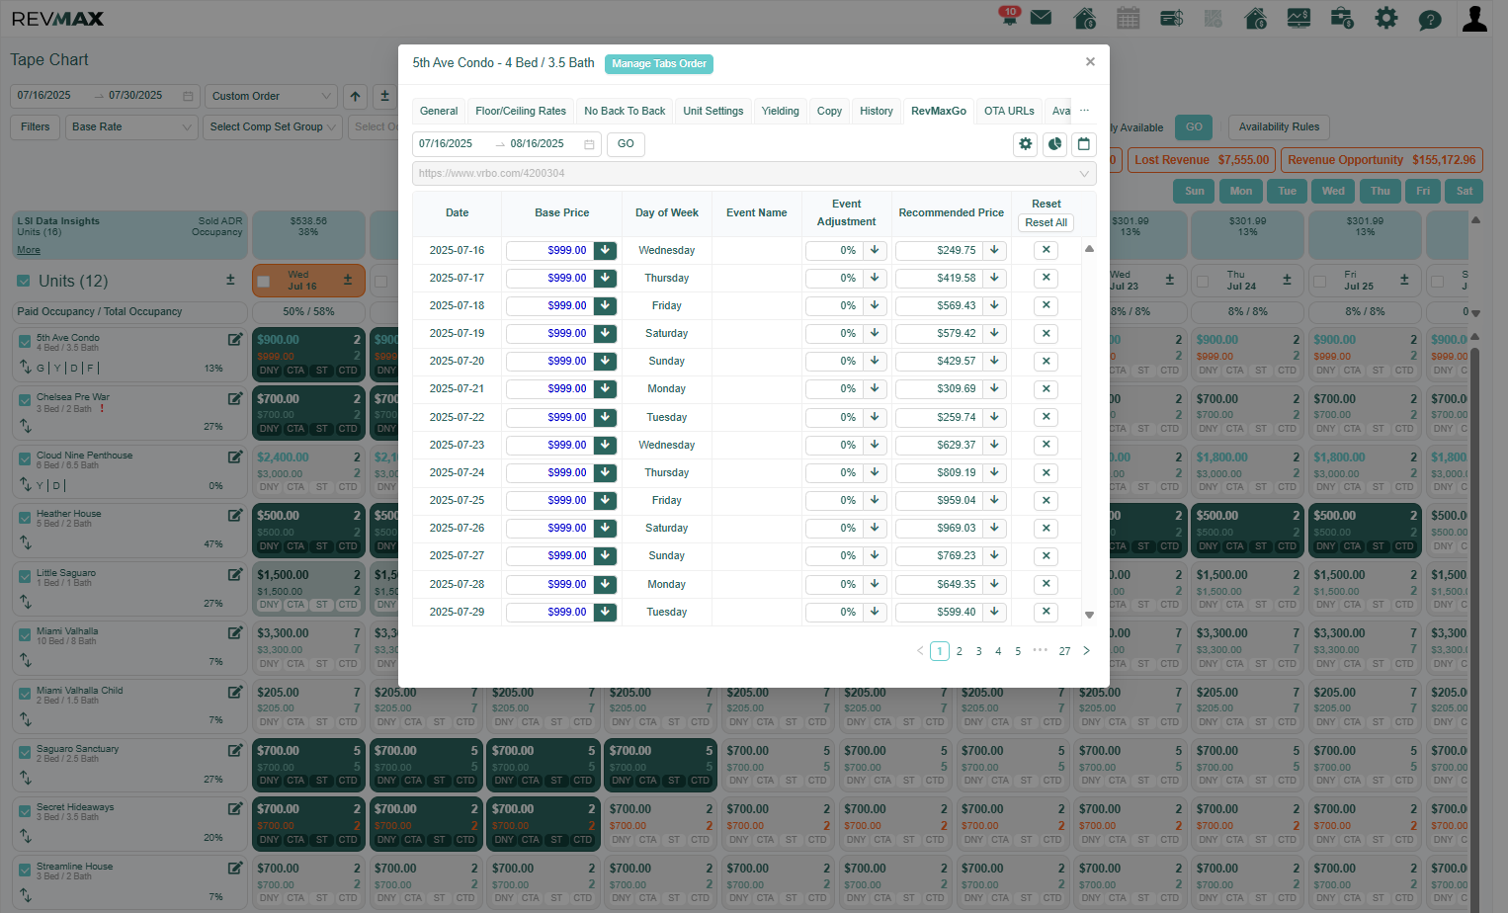1508x913 pixels.
Task: Apply base price down arrow for 2025-07-16
Action: (605, 251)
